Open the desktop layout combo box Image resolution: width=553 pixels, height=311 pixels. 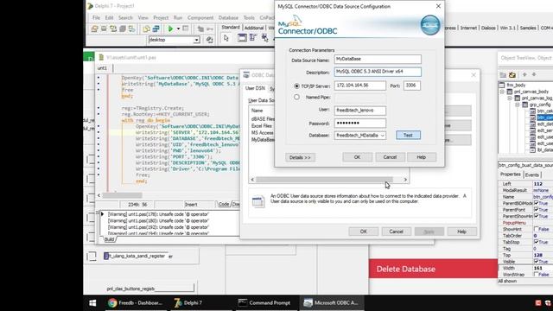(196, 40)
